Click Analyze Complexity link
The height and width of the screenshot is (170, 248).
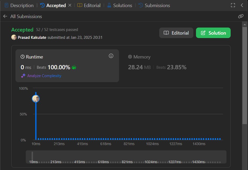pyautogui.click(x=44, y=76)
